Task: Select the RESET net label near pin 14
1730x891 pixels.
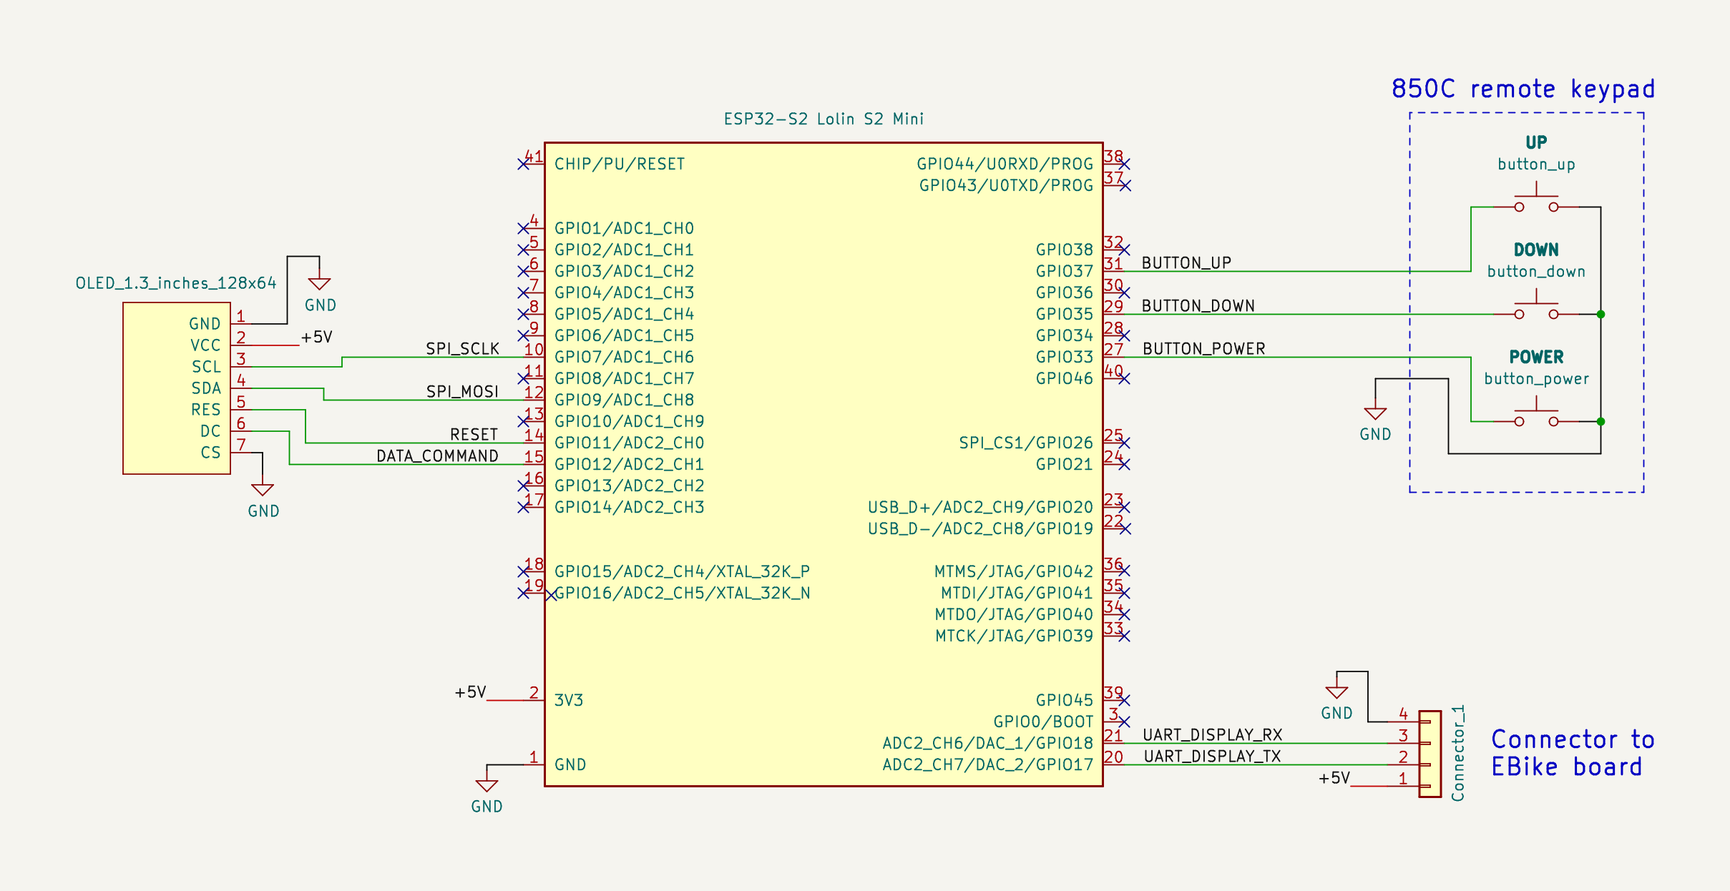Action: tap(474, 434)
